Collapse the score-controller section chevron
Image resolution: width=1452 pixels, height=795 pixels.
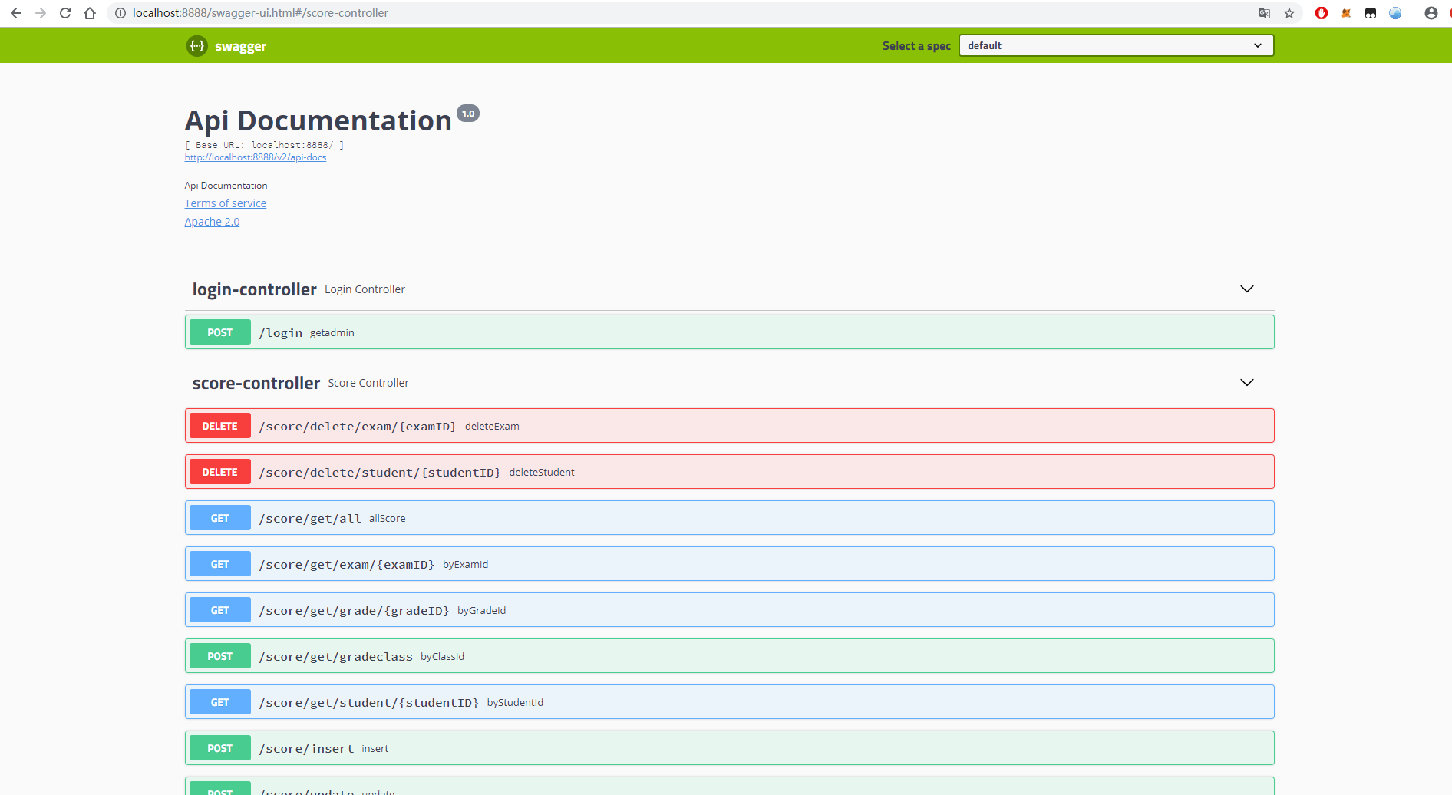1246,382
